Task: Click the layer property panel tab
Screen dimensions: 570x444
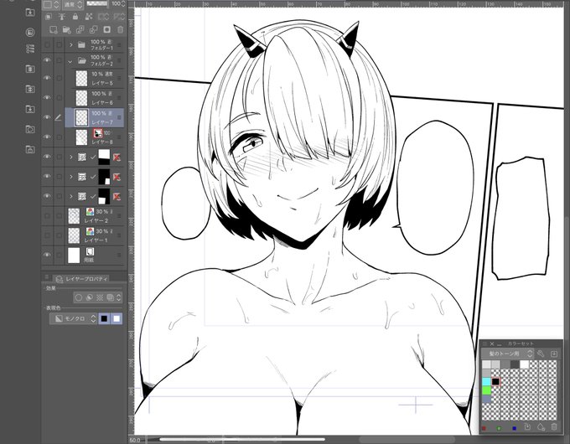Action: (x=82, y=279)
